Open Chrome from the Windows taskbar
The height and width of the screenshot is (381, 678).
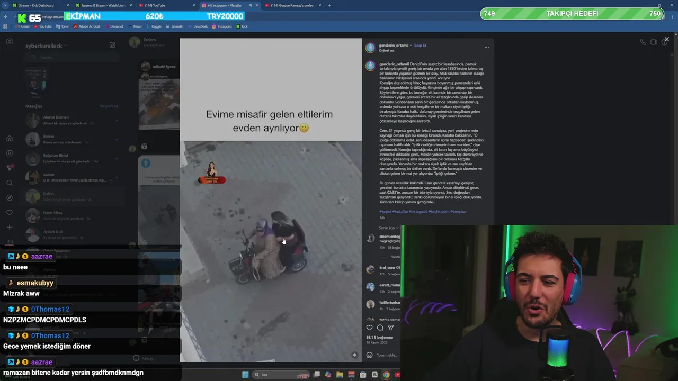click(x=386, y=375)
